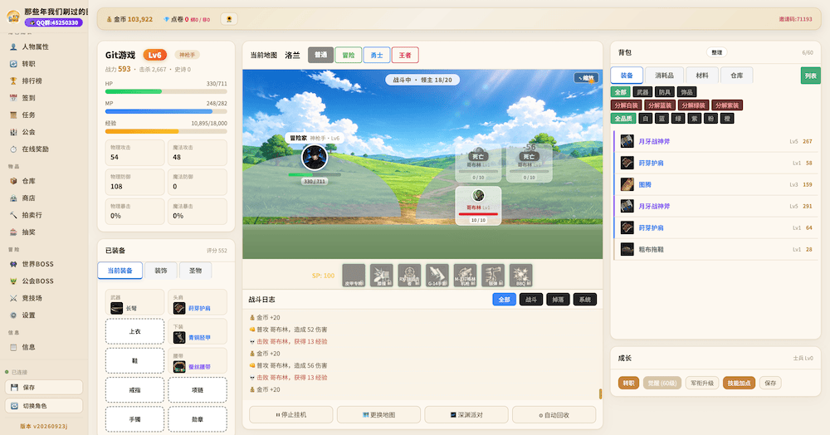
Task: Filter backpack by 武器 type
Action: (x=642, y=92)
